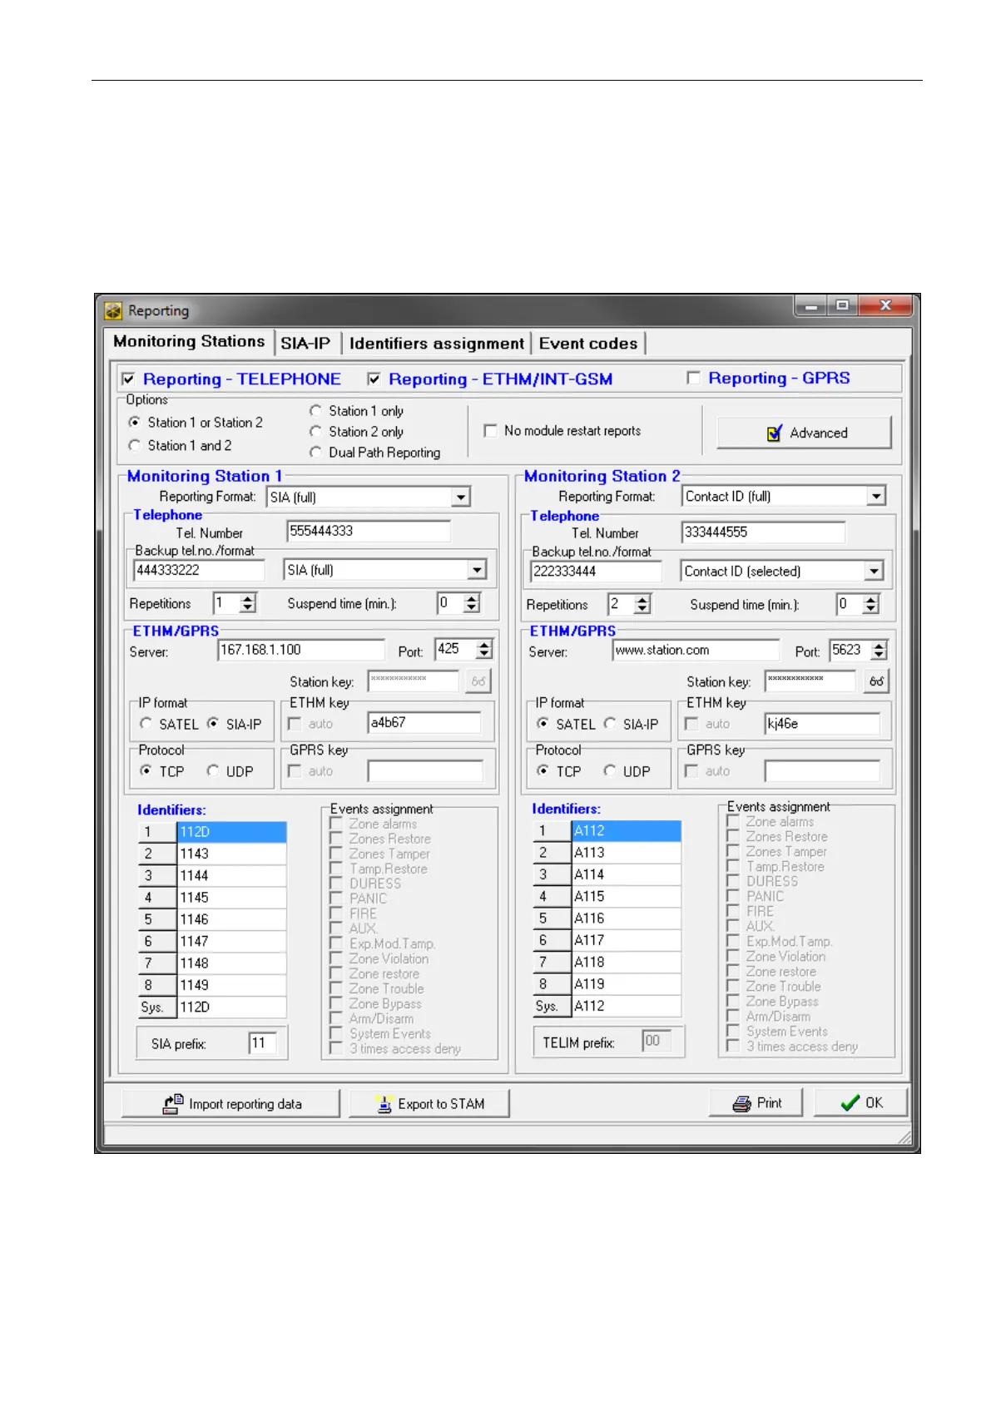991x1401 pixels.
Task: Select identifier A119 in Station 2 list
Action: pos(627,984)
